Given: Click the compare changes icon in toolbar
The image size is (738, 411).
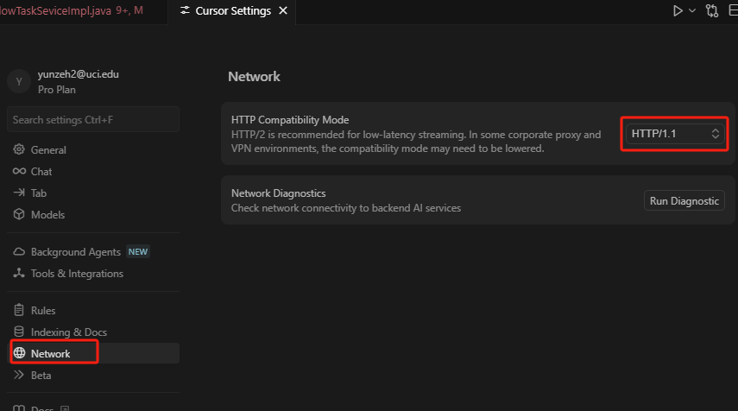Looking at the screenshot, I should [712, 11].
